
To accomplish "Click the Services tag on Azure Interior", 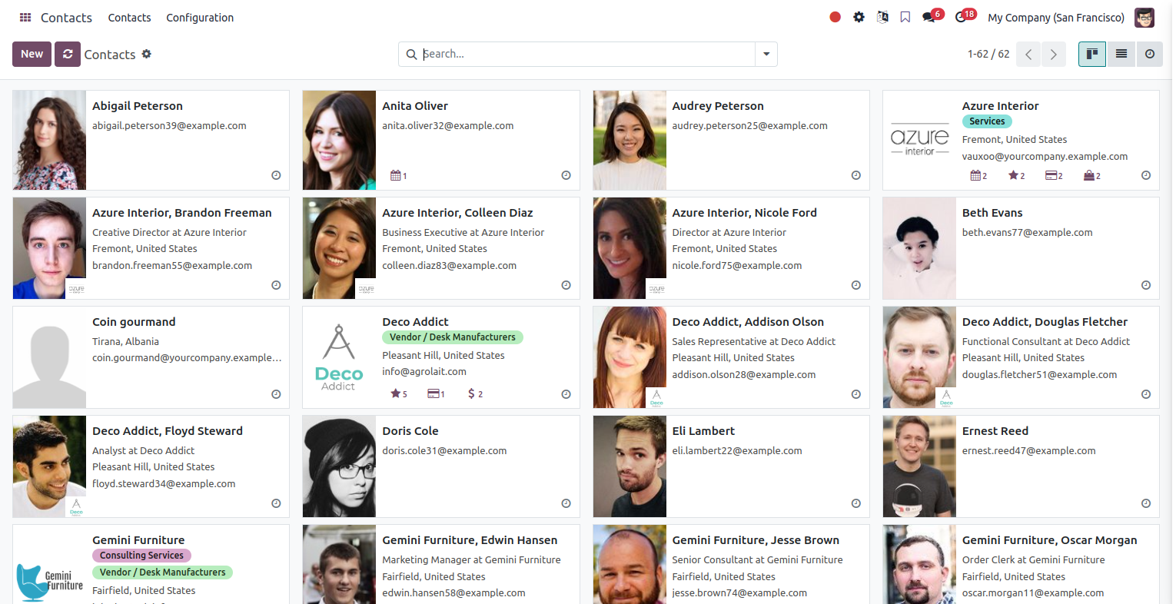I will 987,121.
